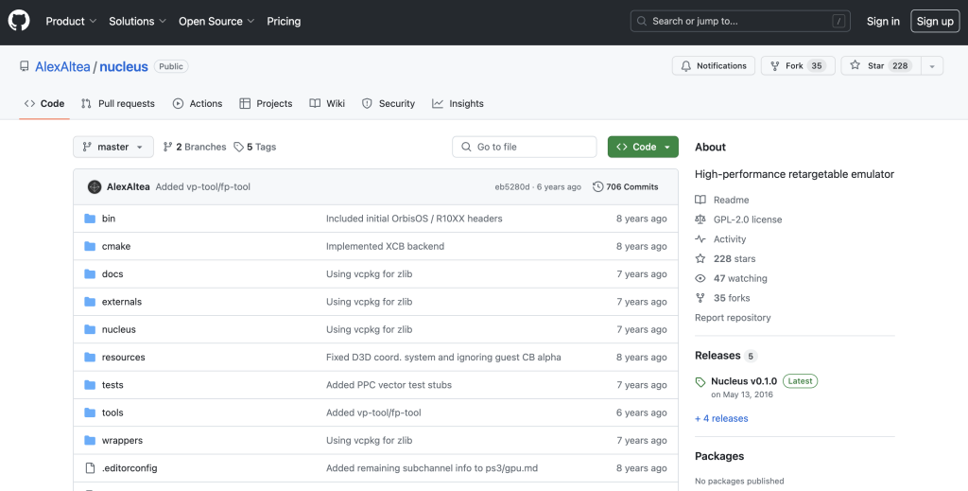Click Report repository link
This screenshot has height=491, width=968.
733,318
